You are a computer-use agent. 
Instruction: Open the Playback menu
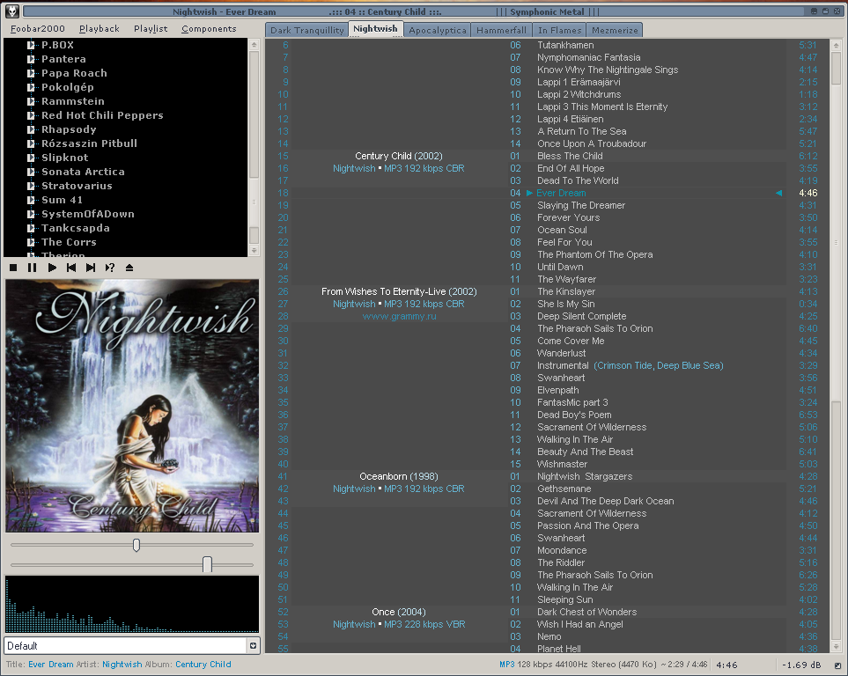(x=99, y=28)
